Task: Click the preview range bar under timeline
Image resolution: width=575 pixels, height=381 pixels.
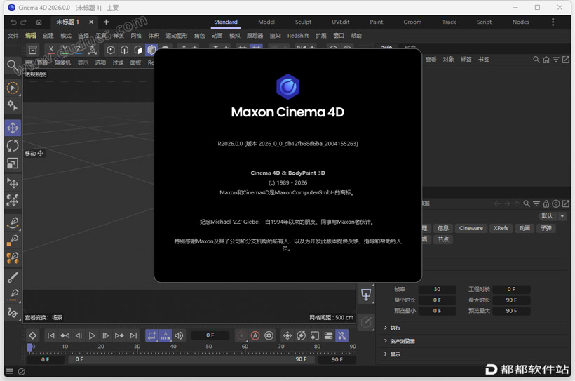Action: pos(191,360)
